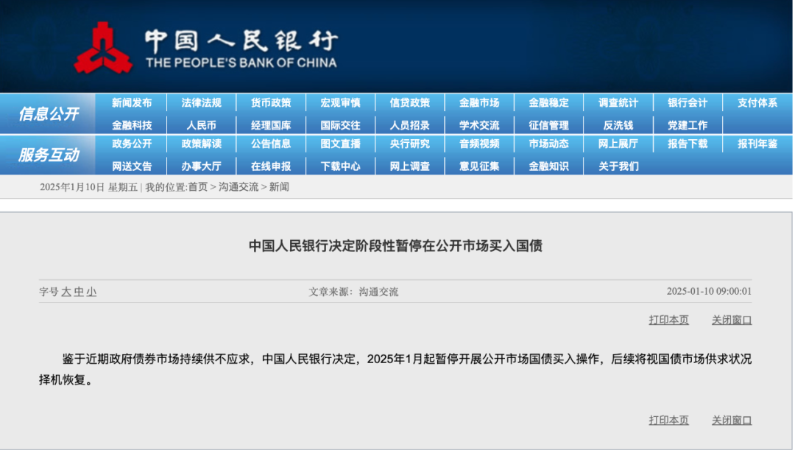Viewport: 795px width, 453px height.
Task: Open 央行研究 section
Action: pyautogui.click(x=410, y=144)
